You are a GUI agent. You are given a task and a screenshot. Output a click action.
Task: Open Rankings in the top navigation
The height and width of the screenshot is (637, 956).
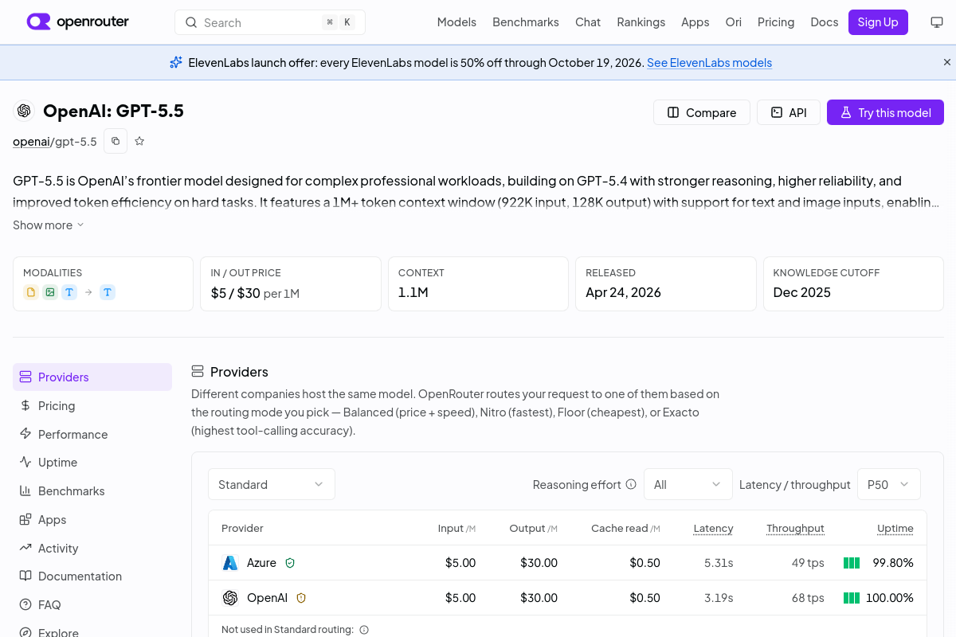coord(641,22)
